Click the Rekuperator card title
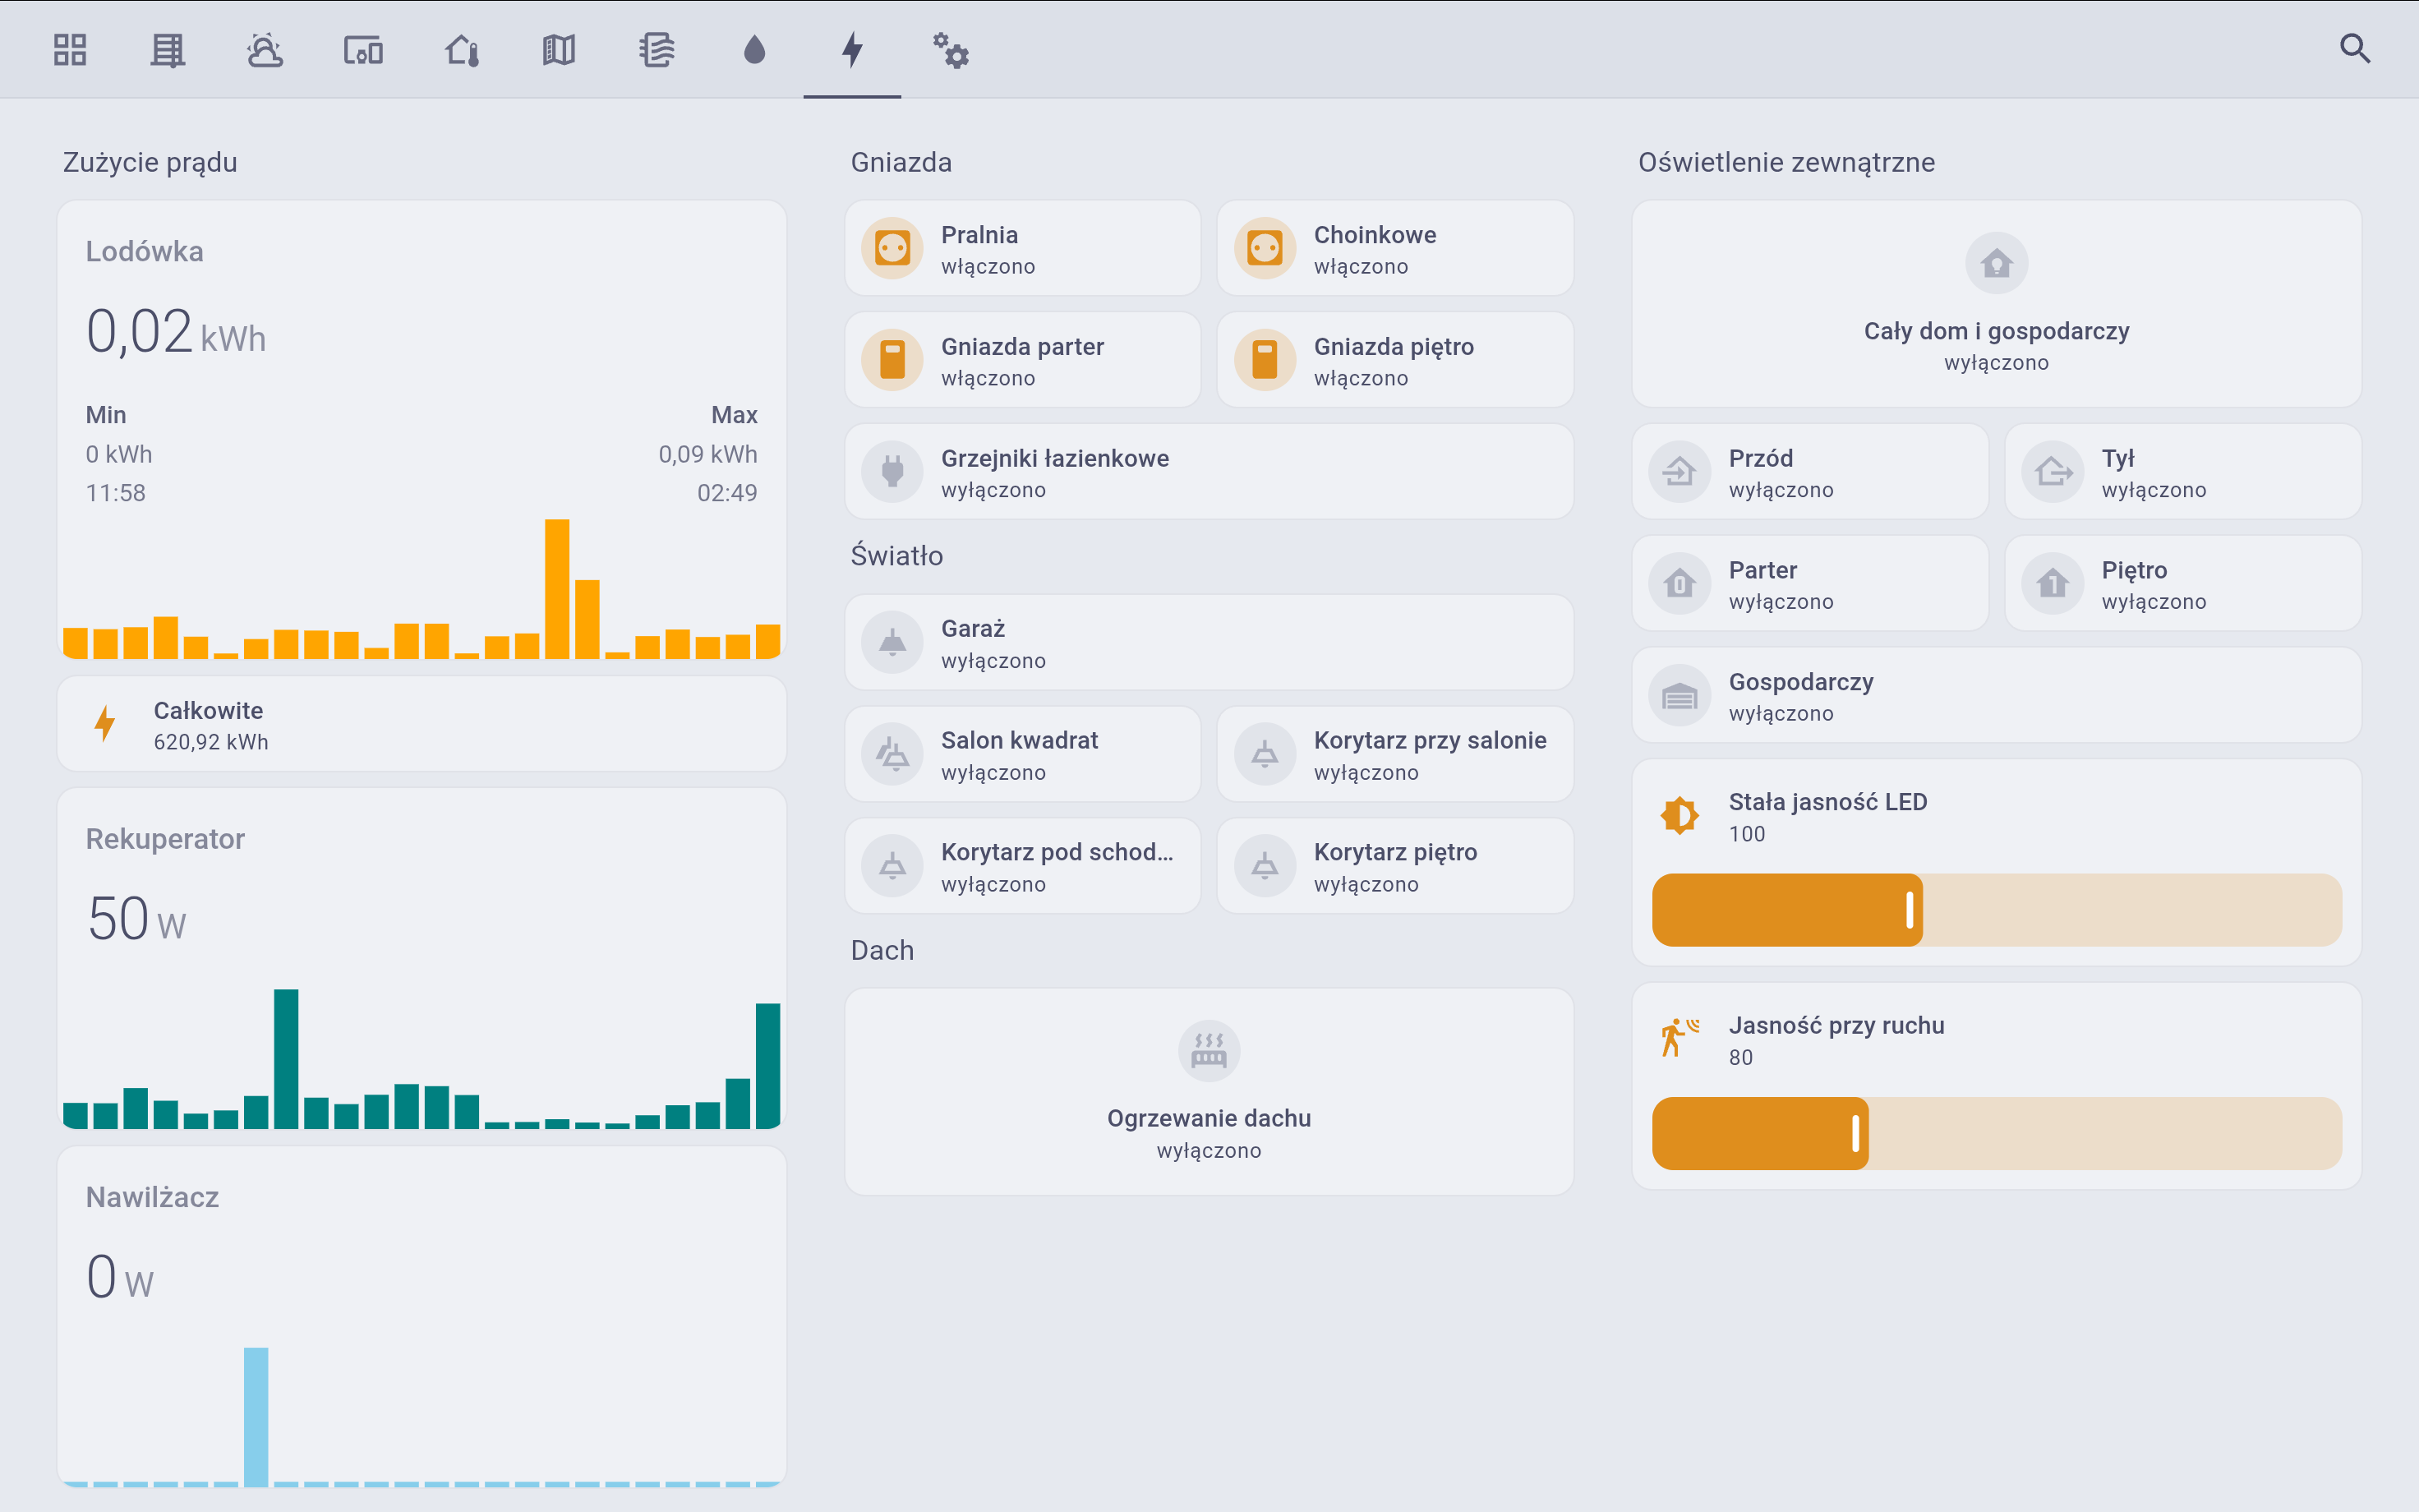Image resolution: width=2419 pixels, height=1512 pixels. (x=165, y=839)
